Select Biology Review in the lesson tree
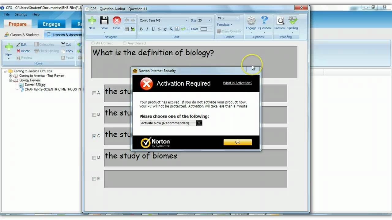This screenshot has width=392, height=220. [x=30, y=80]
